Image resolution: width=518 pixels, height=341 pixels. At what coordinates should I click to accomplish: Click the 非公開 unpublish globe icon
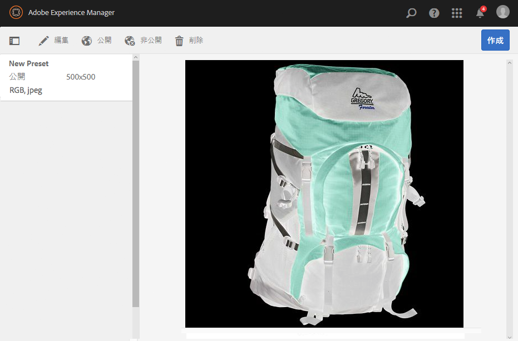click(x=130, y=41)
